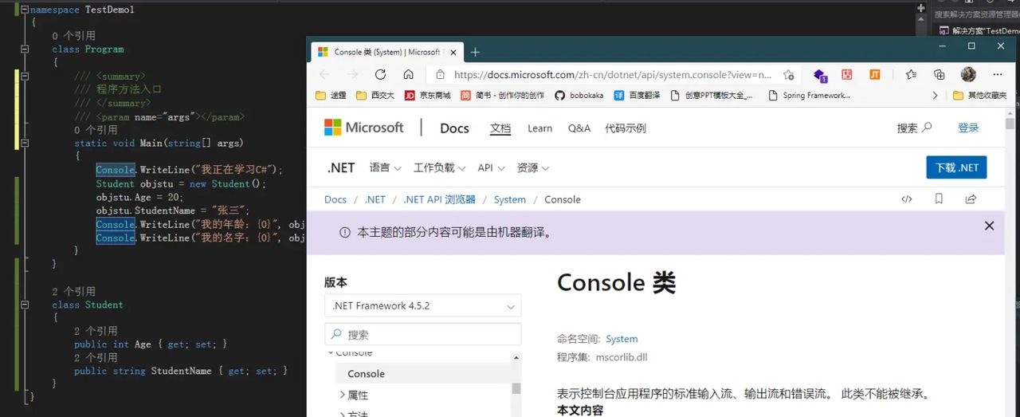Collapse the Main method code block
The width and height of the screenshot is (1020, 417).
click(x=25, y=144)
